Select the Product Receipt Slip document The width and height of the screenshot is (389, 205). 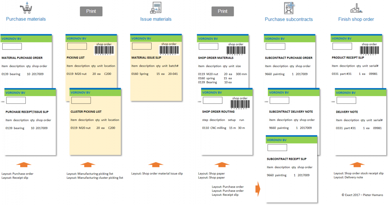tap(356, 58)
